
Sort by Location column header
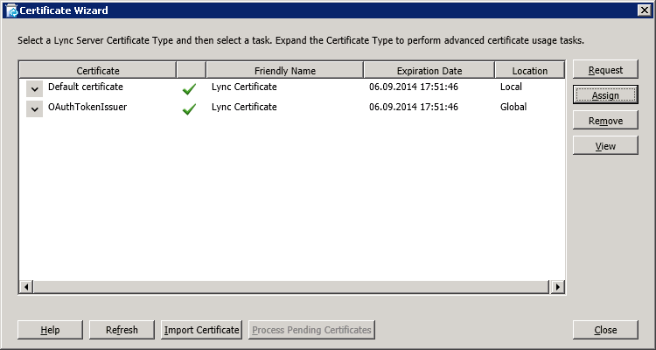click(x=530, y=70)
